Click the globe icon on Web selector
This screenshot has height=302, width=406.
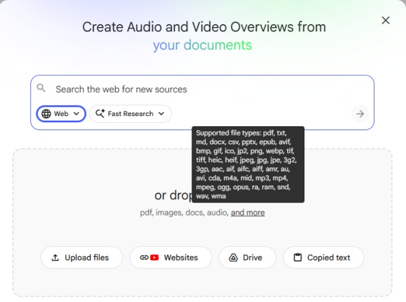[46, 114]
